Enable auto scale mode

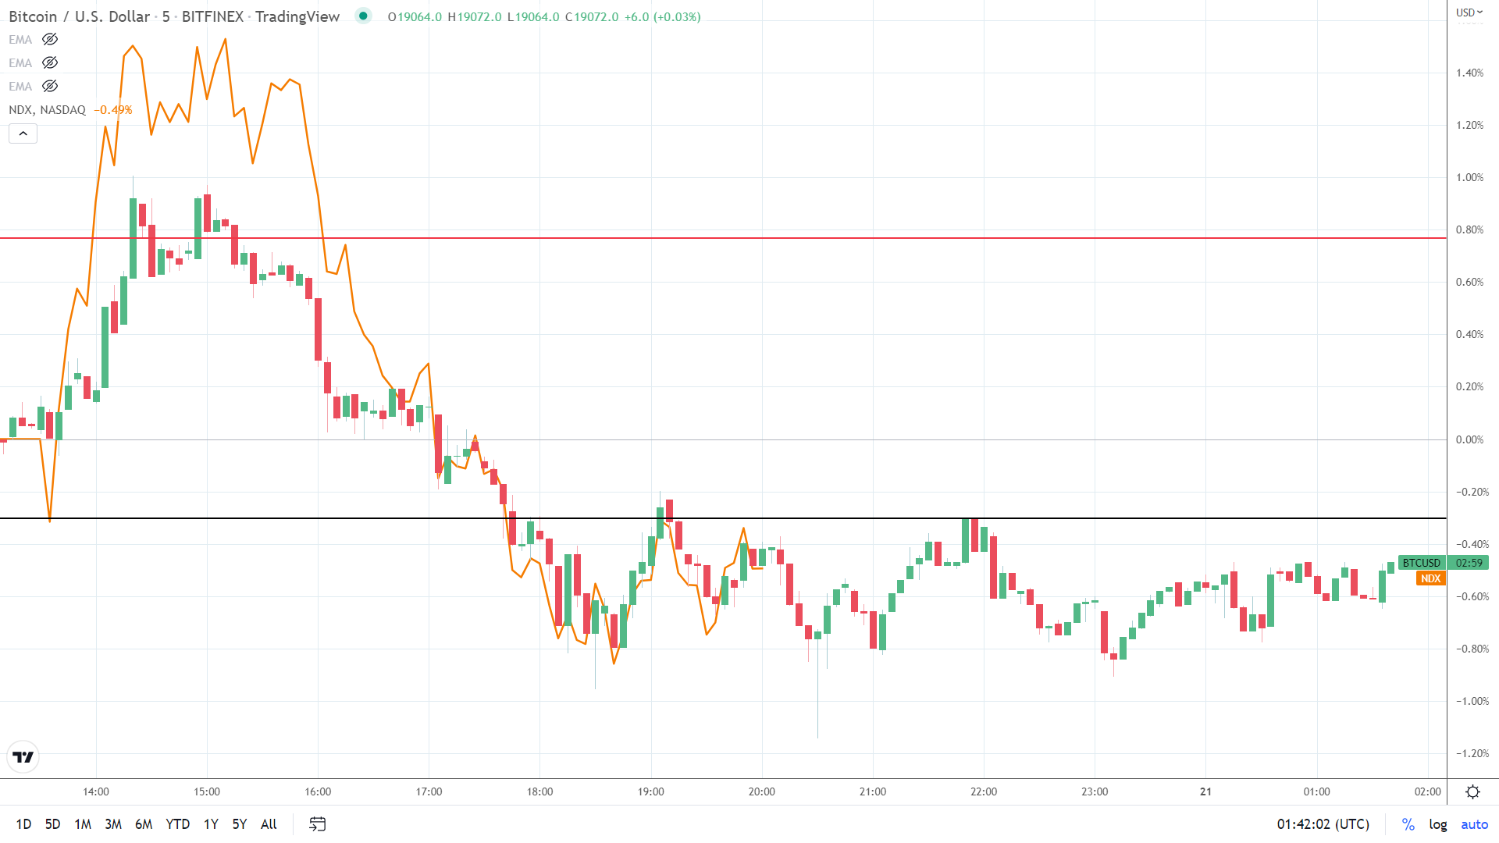(x=1474, y=823)
